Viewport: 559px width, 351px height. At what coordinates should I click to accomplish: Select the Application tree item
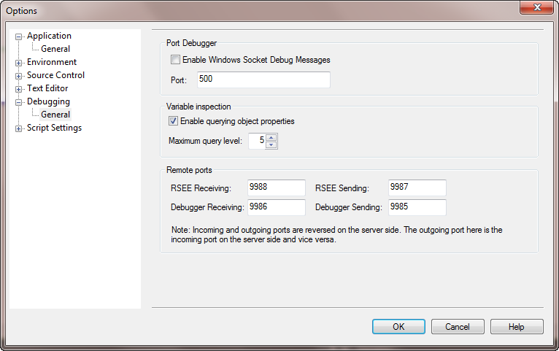[49, 36]
